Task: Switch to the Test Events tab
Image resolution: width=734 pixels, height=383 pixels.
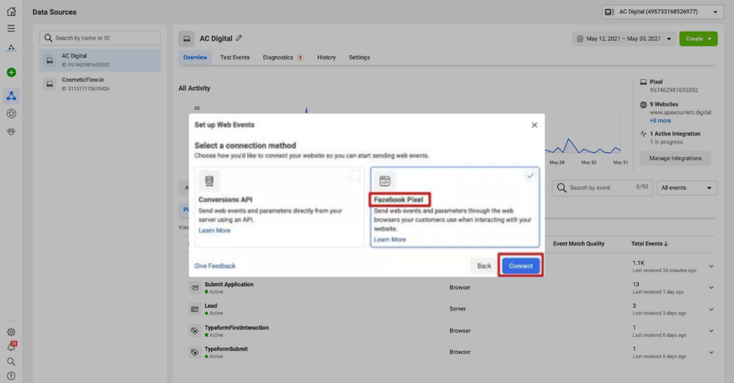Action: tap(235, 57)
